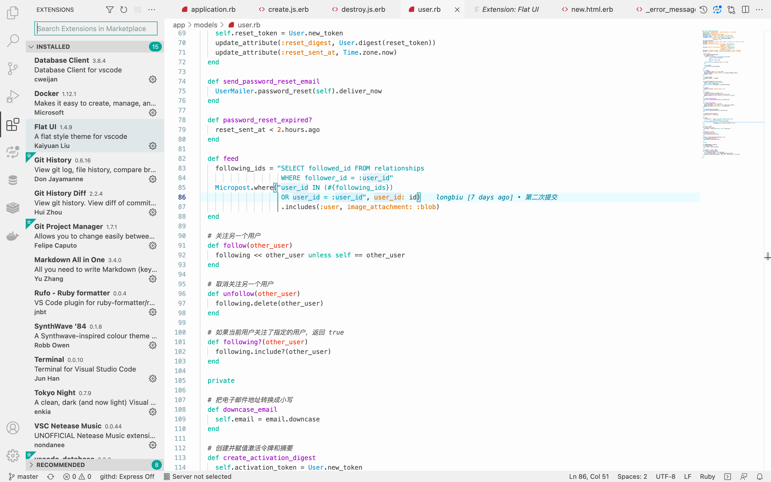Image resolution: width=771 pixels, height=482 pixels.
Task: Open the git diff sync activity icon
Action: (13, 152)
